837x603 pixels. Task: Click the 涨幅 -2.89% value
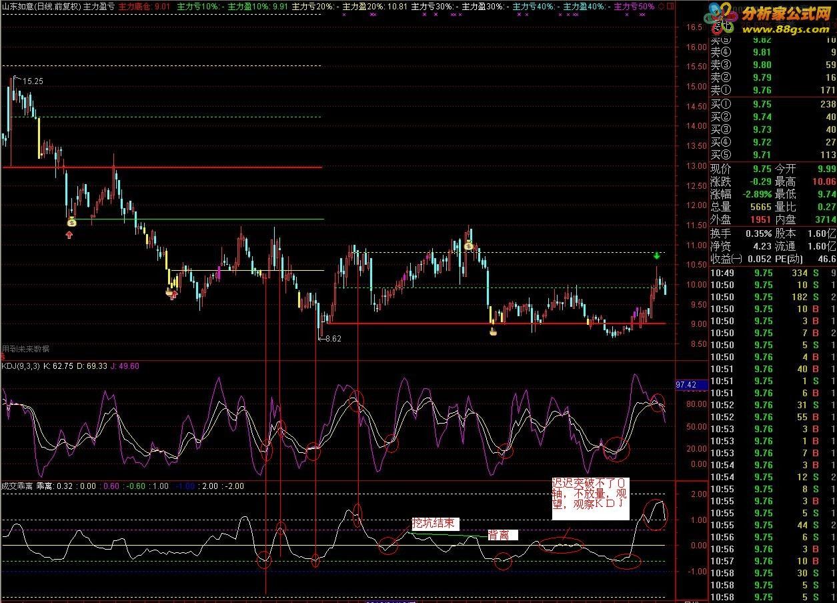click(756, 194)
